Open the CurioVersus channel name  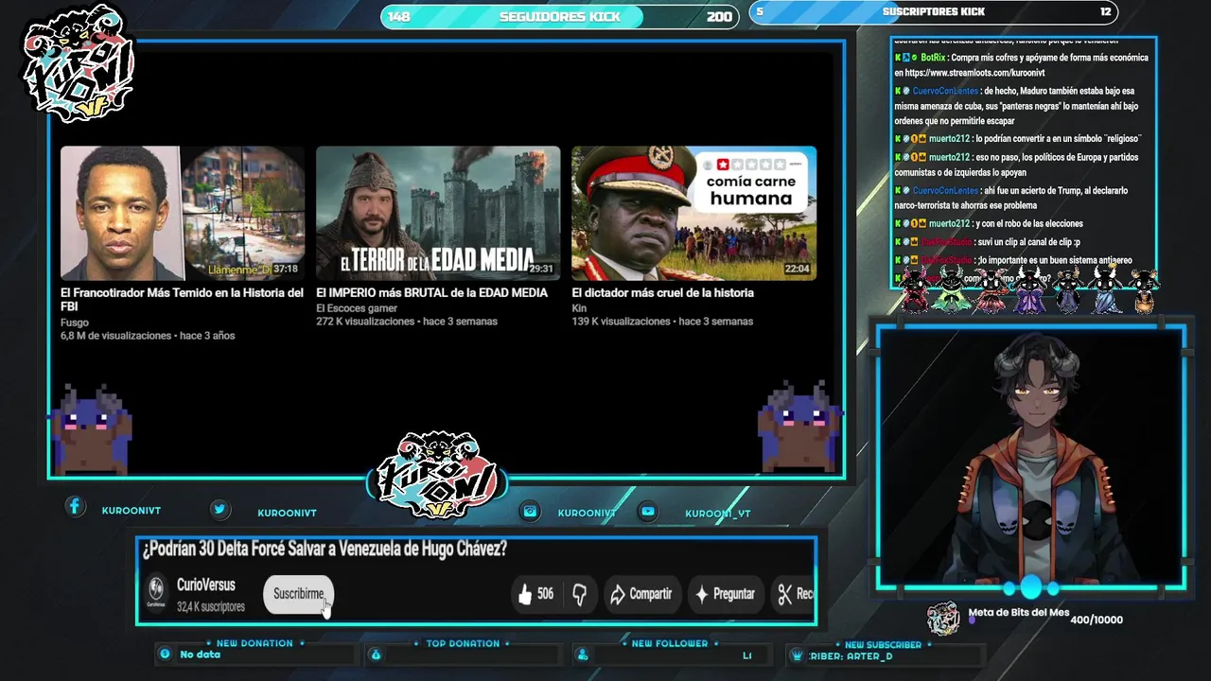tap(206, 585)
